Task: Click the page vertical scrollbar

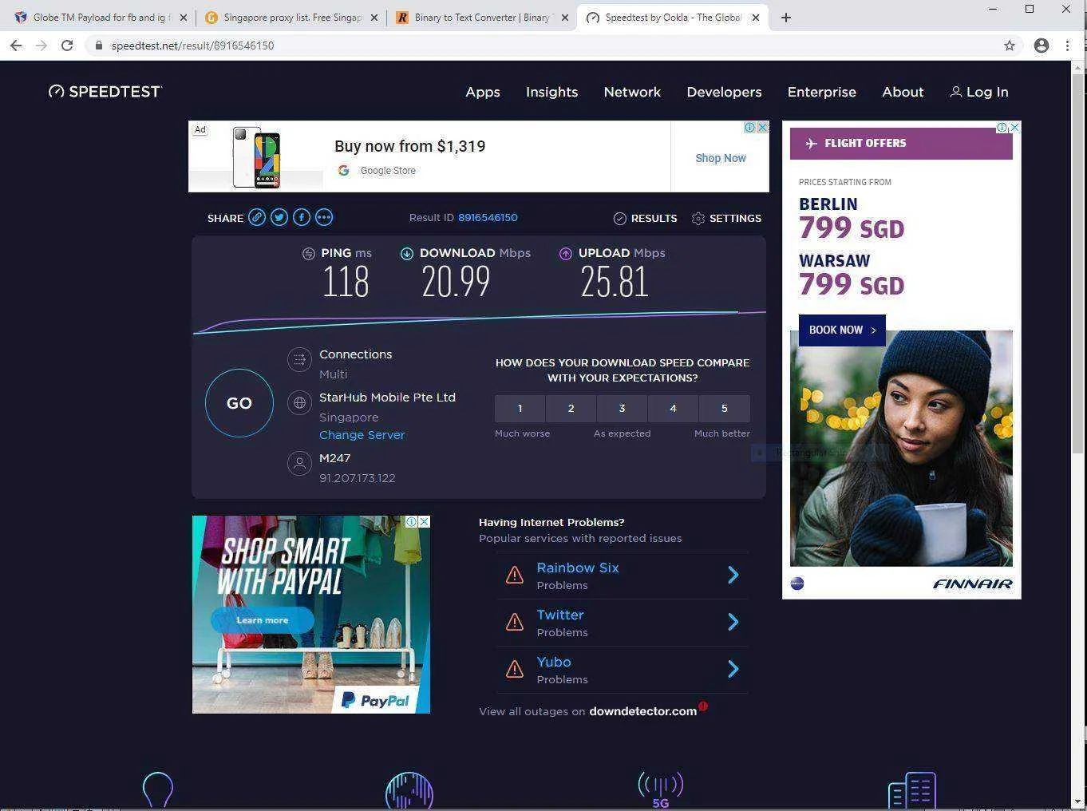Action: 1078,263
